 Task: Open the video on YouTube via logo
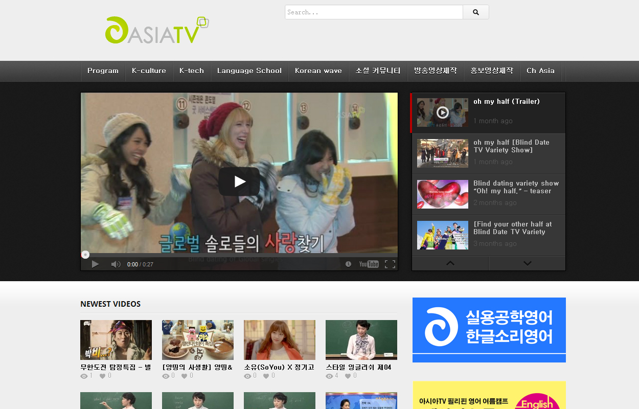(x=369, y=264)
